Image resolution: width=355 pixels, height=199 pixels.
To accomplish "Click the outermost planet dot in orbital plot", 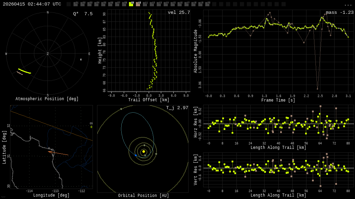I will [121, 109].
